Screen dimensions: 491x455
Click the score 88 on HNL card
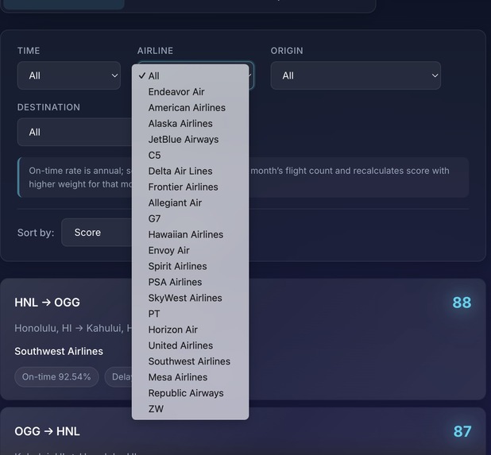point(462,303)
